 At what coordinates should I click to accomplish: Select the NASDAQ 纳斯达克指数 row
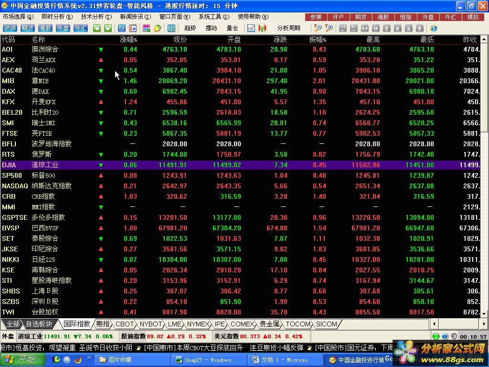coord(240,186)
